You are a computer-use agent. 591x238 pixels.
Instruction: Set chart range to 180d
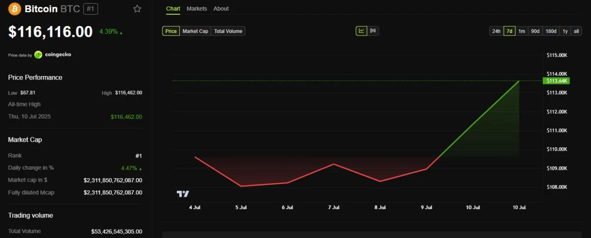551,31
